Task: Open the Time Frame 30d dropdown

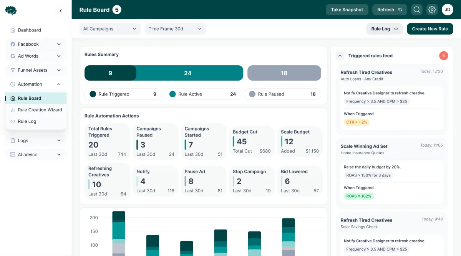Action: [175, 29]
